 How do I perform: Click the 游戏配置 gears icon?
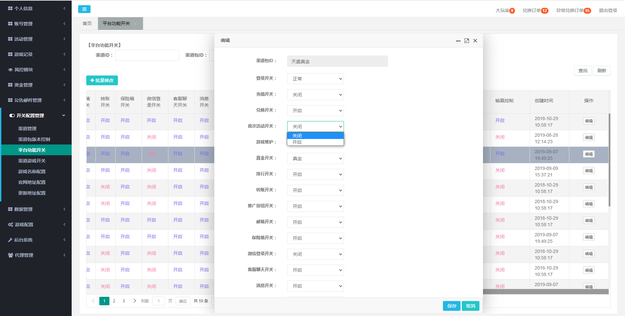[x=10, y=225]
